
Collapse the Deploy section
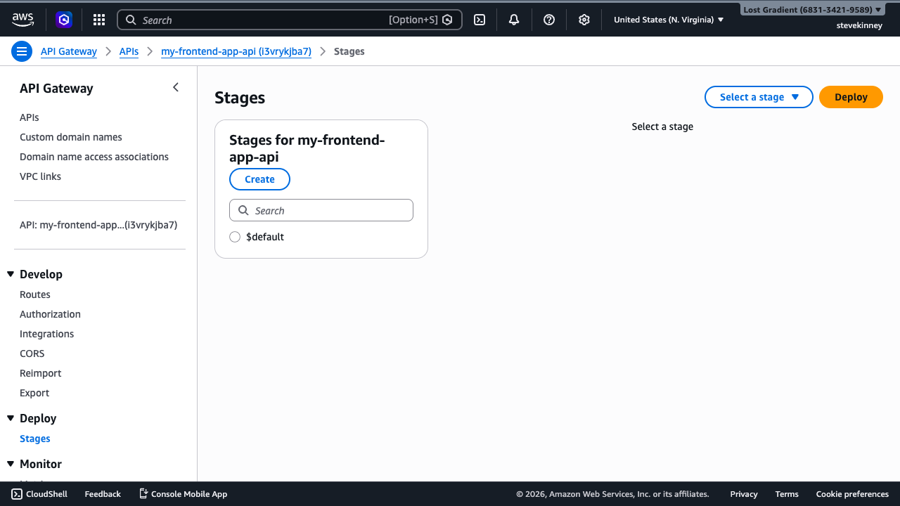(x=11, y=418)
